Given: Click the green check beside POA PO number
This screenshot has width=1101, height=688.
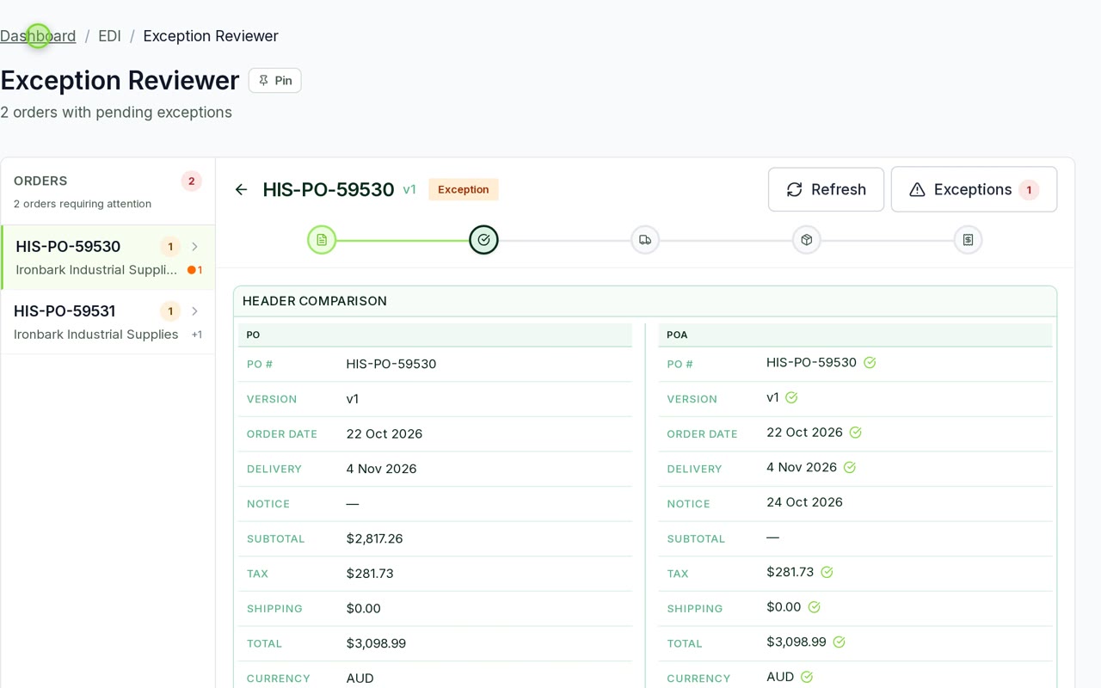Looking at the screenshot, I should [870, 363].
